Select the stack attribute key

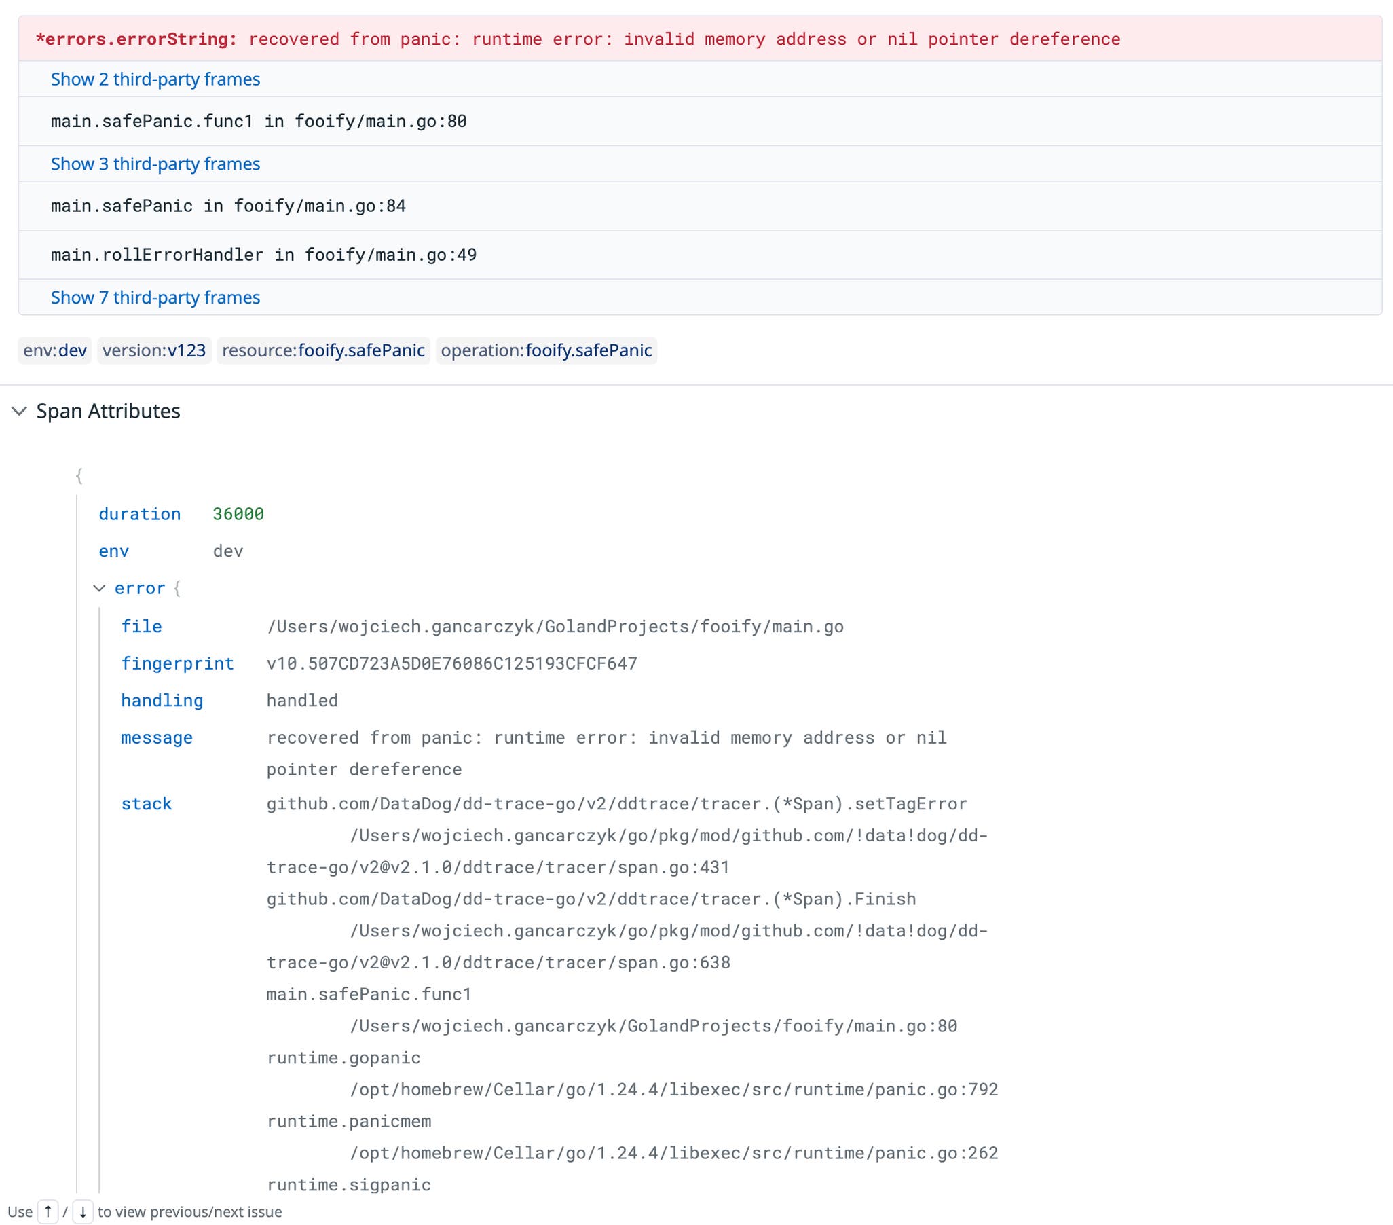(147, 804)
